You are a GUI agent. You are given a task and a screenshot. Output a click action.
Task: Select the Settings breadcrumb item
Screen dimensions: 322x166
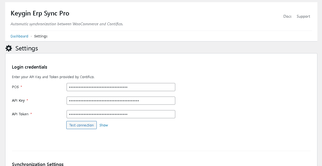tap(41, 36)
